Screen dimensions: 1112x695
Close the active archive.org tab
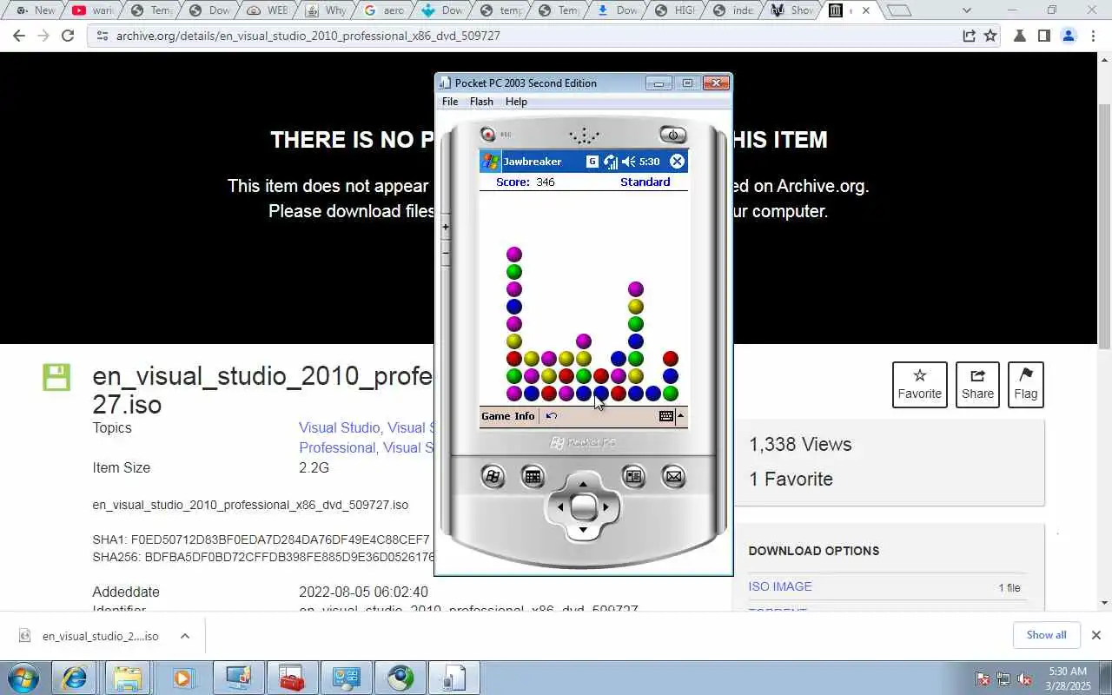click(865, 10)
